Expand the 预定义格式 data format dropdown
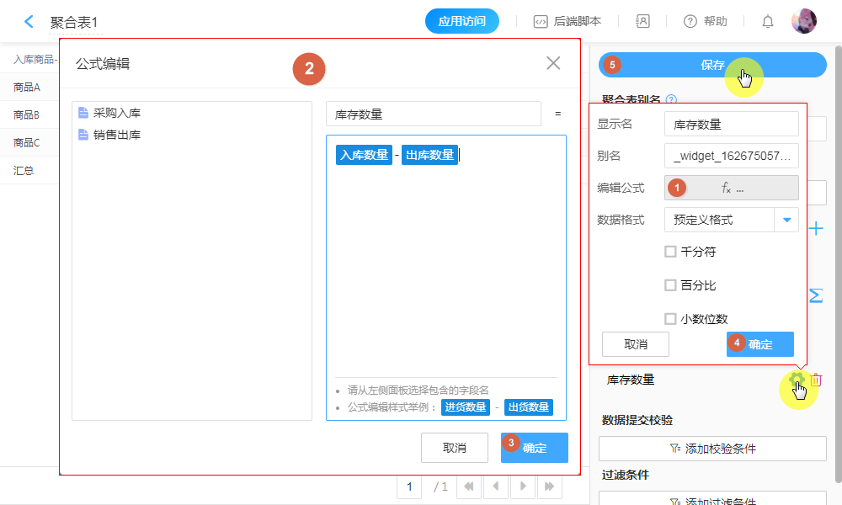This screenshot has height=505, width=842. tap(786, 220)
